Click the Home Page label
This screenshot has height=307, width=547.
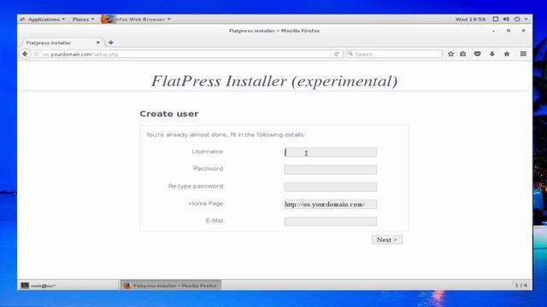[206, 203]
